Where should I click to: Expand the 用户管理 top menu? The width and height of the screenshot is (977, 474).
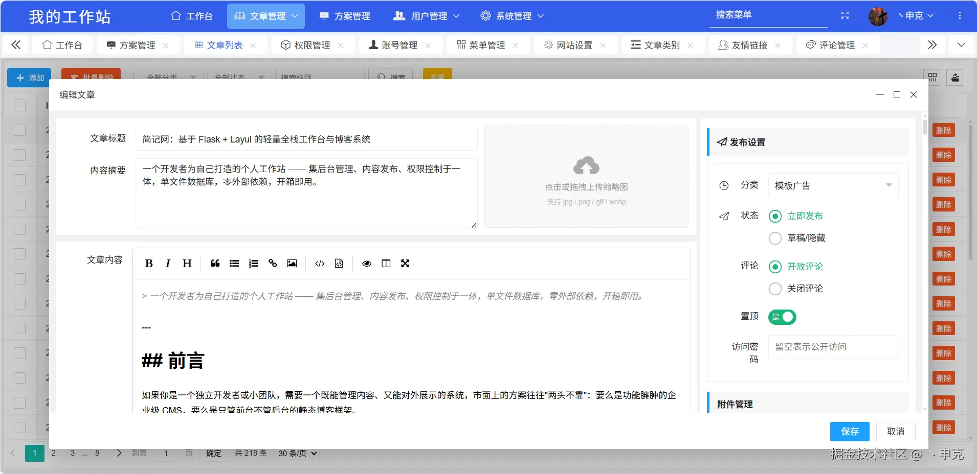point(426,16)
